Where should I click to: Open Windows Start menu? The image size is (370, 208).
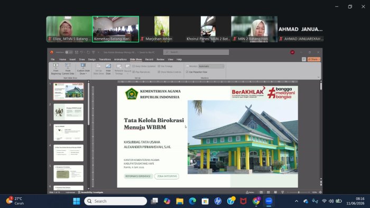click(77, 201)
